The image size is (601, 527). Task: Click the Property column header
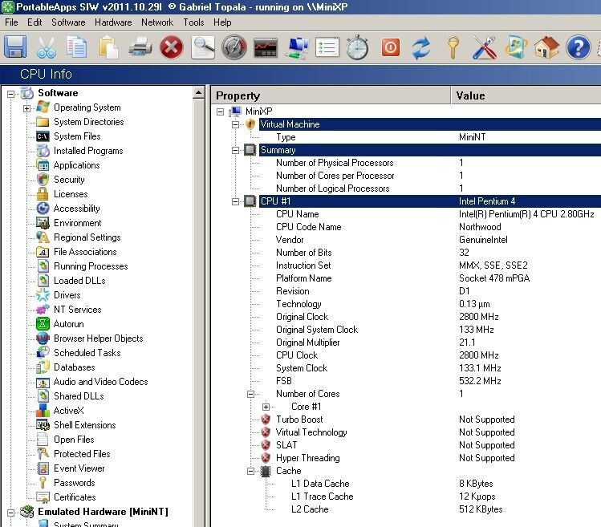tap(331, 95)
